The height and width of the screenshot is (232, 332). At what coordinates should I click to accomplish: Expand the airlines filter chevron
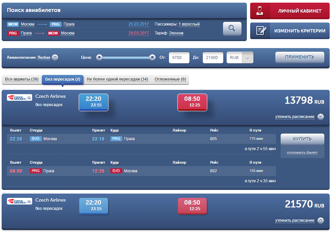point(55,57)
